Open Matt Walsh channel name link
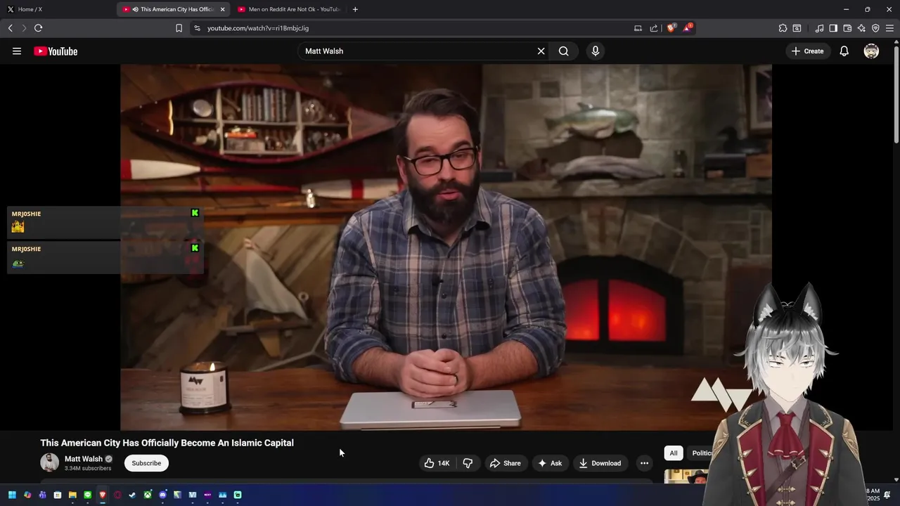This screenshot has height=506, width=900. [x=84, y=459]
